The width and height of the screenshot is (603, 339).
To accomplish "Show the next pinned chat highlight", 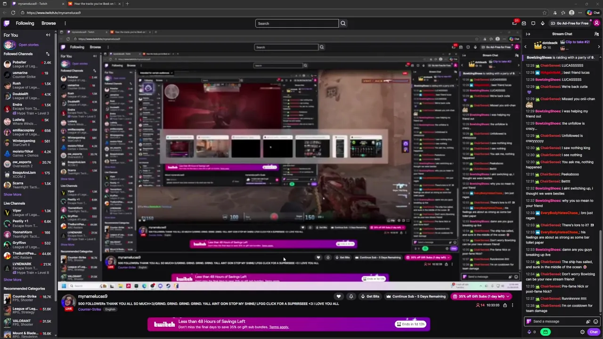I will [x=599, y=47].
